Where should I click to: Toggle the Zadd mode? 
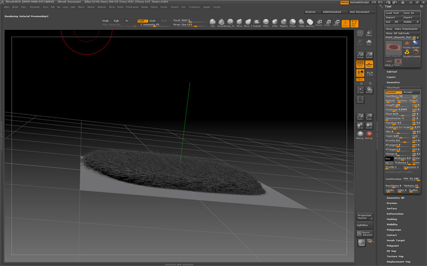143,21
